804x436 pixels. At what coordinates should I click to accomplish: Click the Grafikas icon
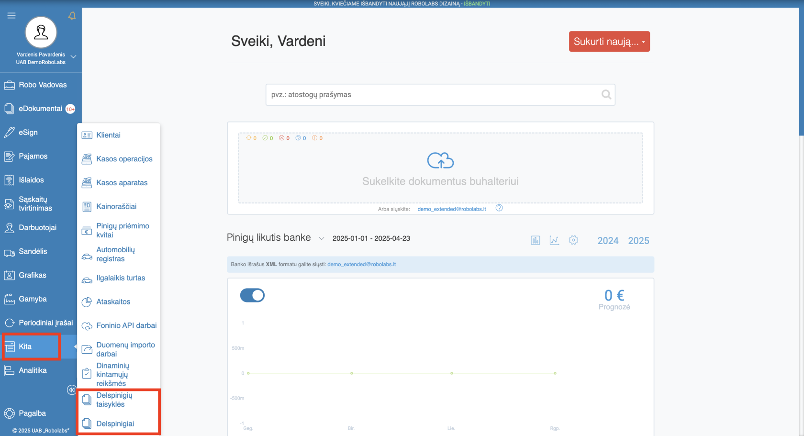coord(10,275)
